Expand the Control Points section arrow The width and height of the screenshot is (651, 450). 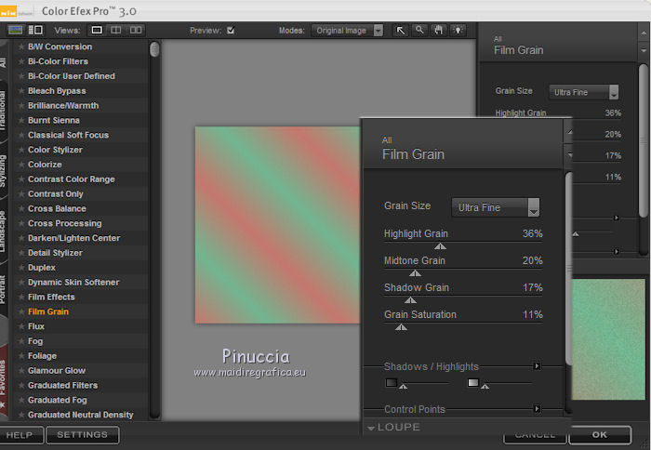click(x=537, y=409)
